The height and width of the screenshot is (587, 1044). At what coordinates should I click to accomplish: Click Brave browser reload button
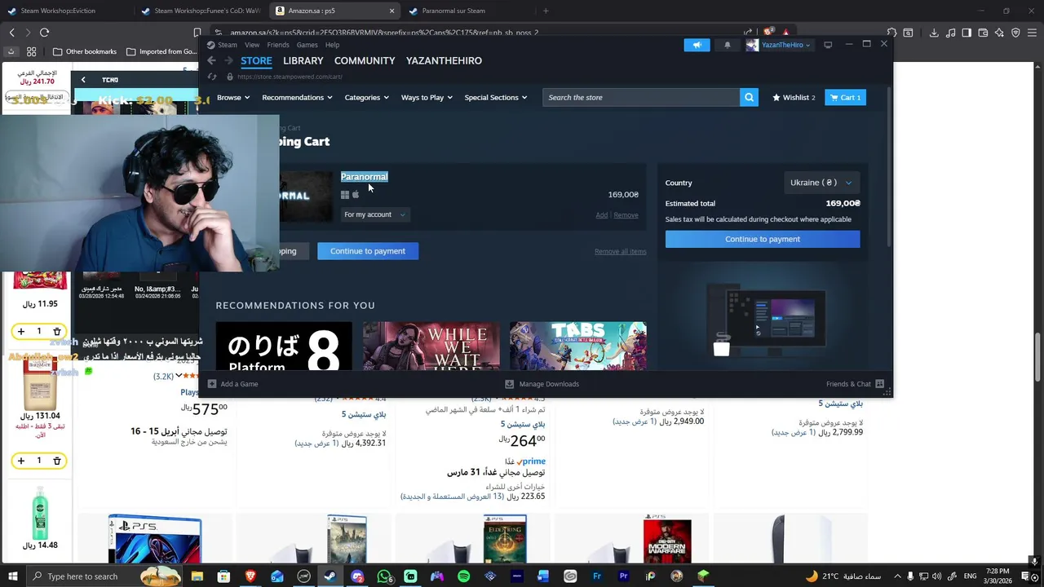[x=44, y=33]
